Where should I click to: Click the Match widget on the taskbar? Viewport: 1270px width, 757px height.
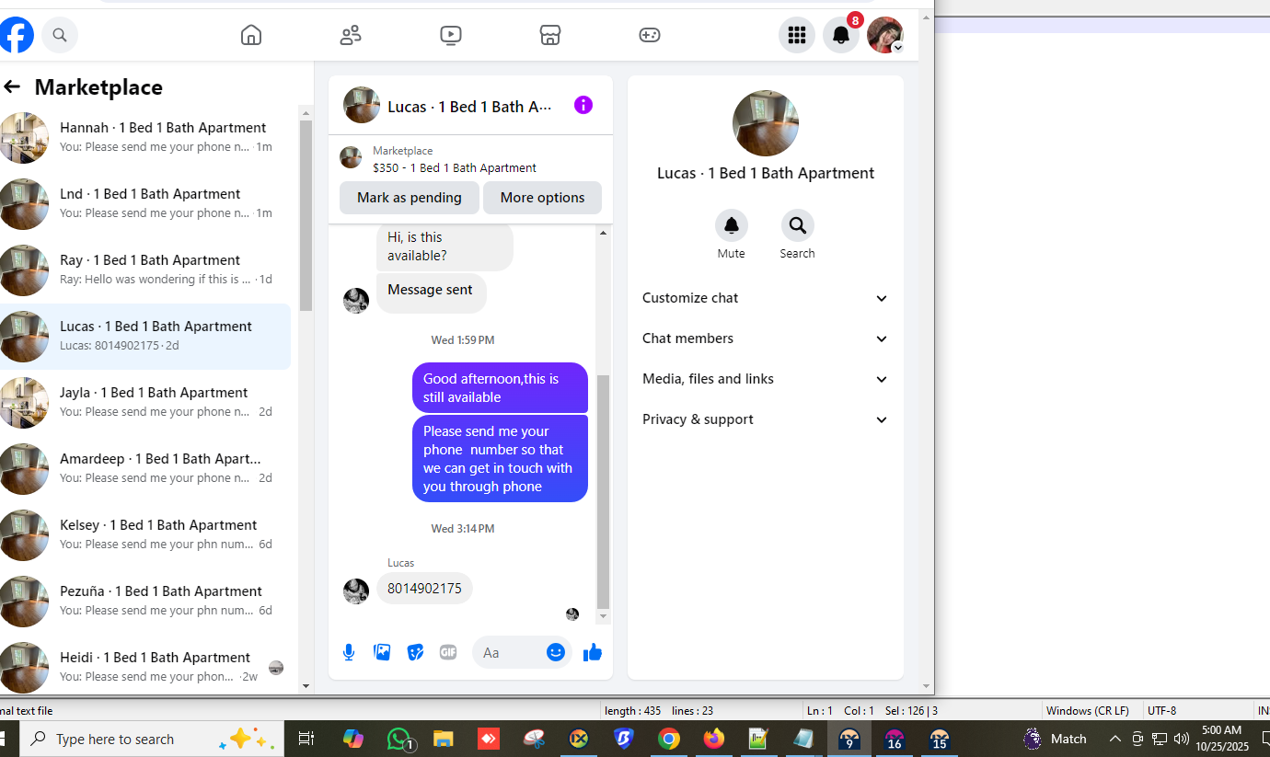[1055, 740]
